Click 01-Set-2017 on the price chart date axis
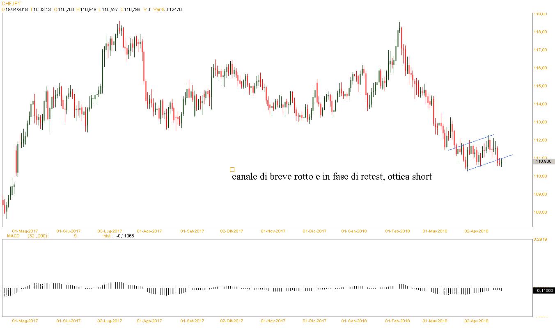 pos(192,231)
